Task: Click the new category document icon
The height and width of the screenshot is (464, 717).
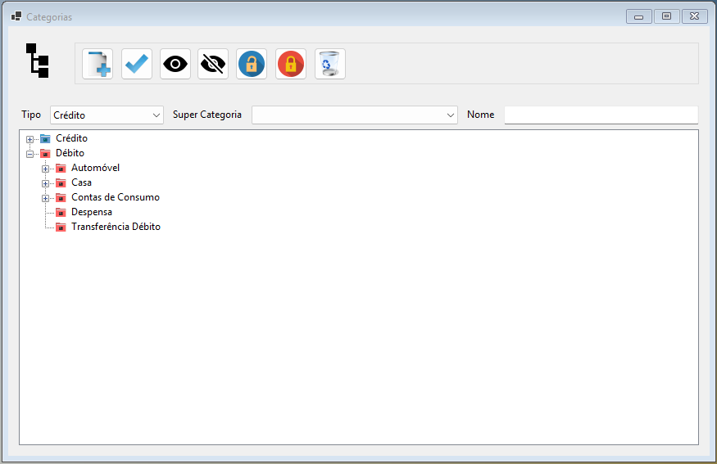Action: pos(98,64)
